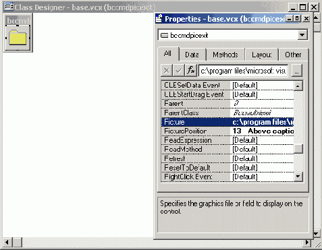Click the property value input field
The image size is (322, 250).
[243, 71]
